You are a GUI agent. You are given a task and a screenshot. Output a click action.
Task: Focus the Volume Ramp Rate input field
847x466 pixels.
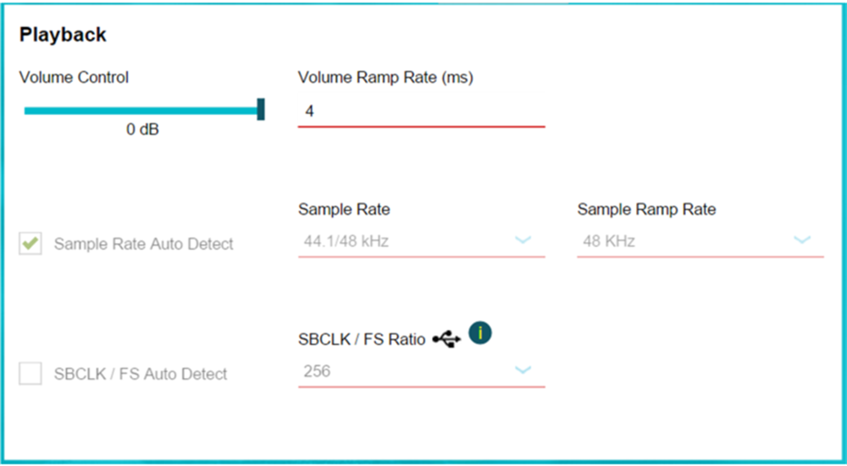tap(421, 111)
